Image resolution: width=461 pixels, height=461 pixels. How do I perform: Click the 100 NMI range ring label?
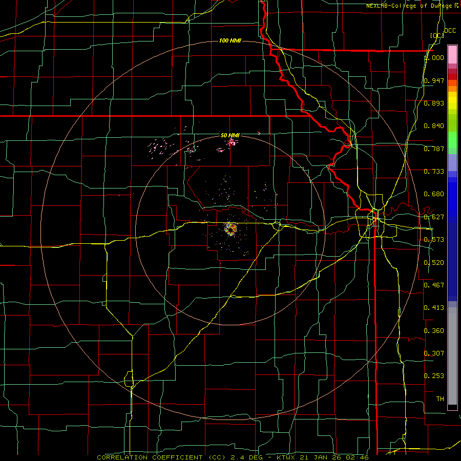(230, 40)
